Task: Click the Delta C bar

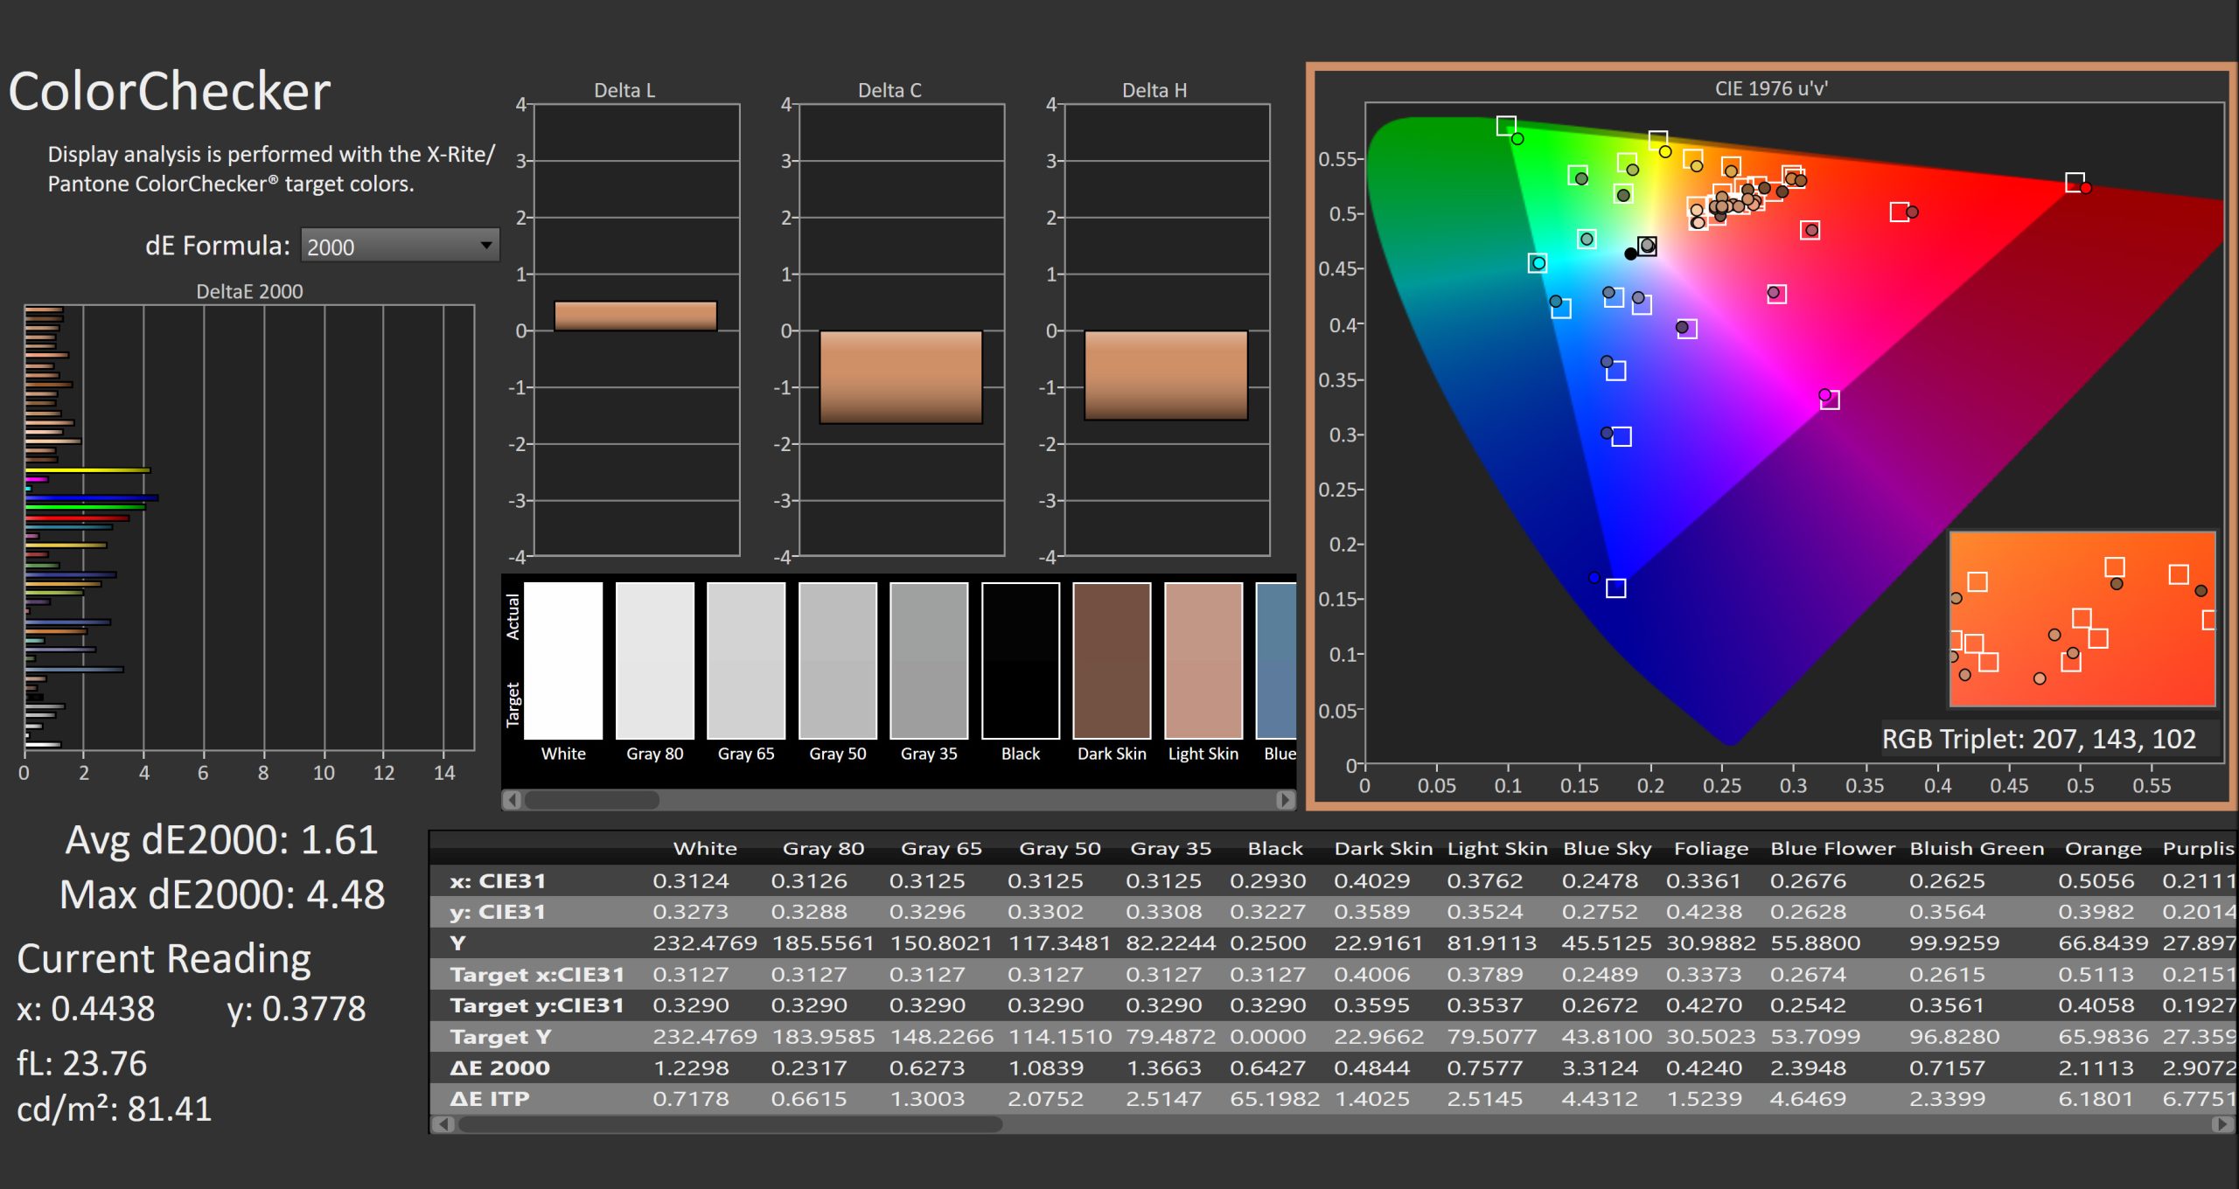Action: point(900,377)
